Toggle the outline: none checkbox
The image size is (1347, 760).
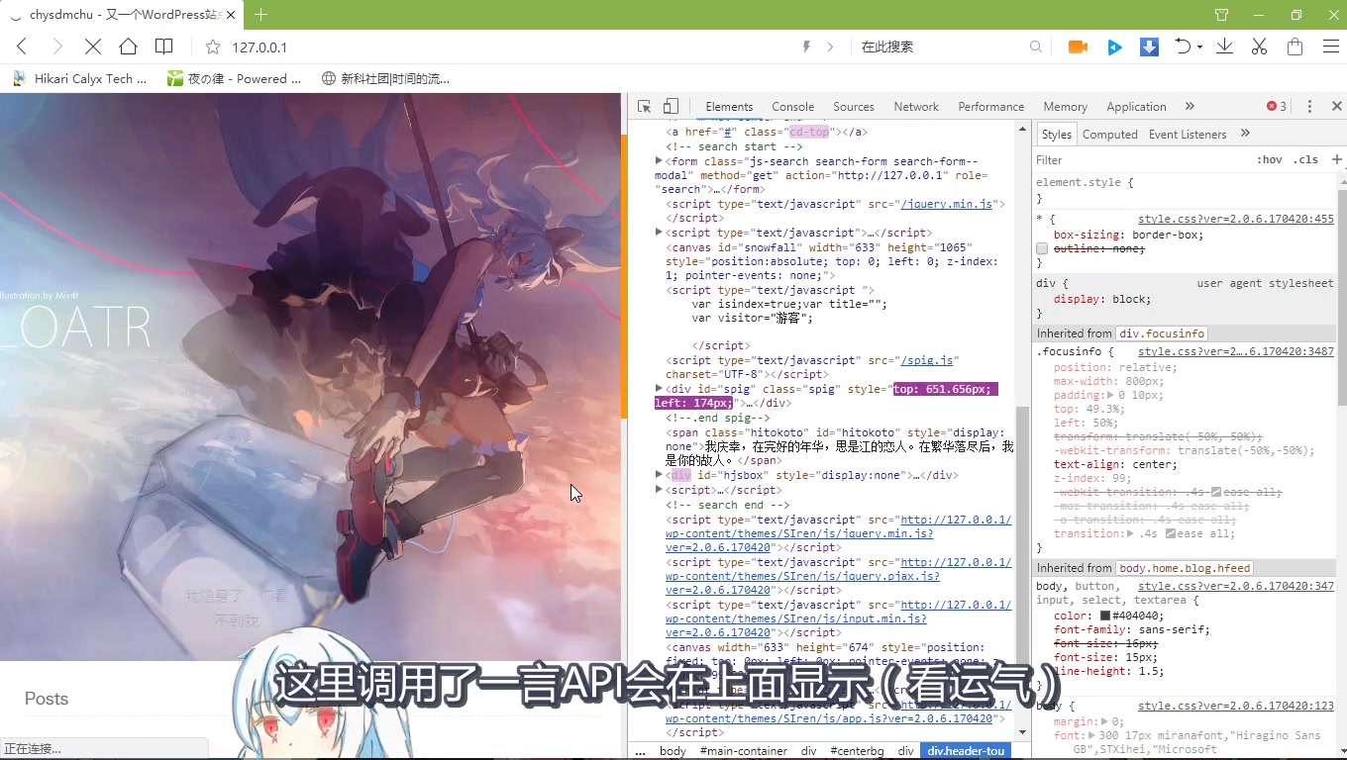click(1042, 248)
